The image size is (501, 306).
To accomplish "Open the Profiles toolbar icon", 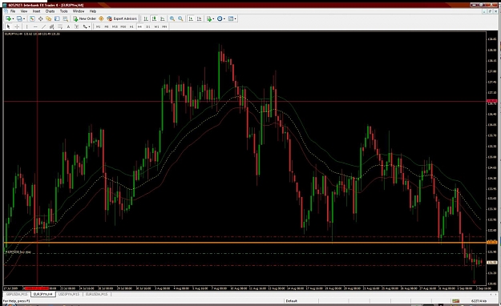I will (x=19, y=18).
